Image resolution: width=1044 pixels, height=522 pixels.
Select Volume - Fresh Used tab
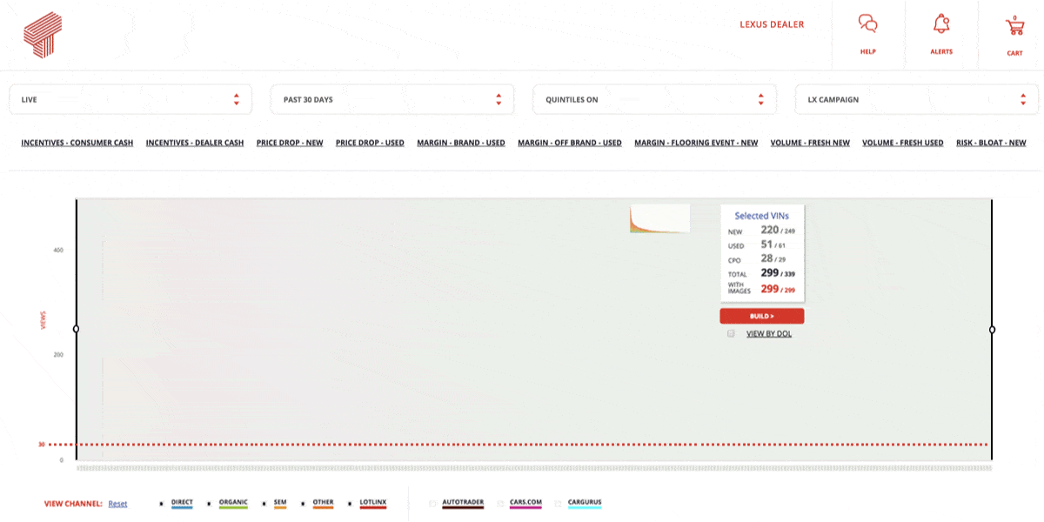click(x=903, y=143)
